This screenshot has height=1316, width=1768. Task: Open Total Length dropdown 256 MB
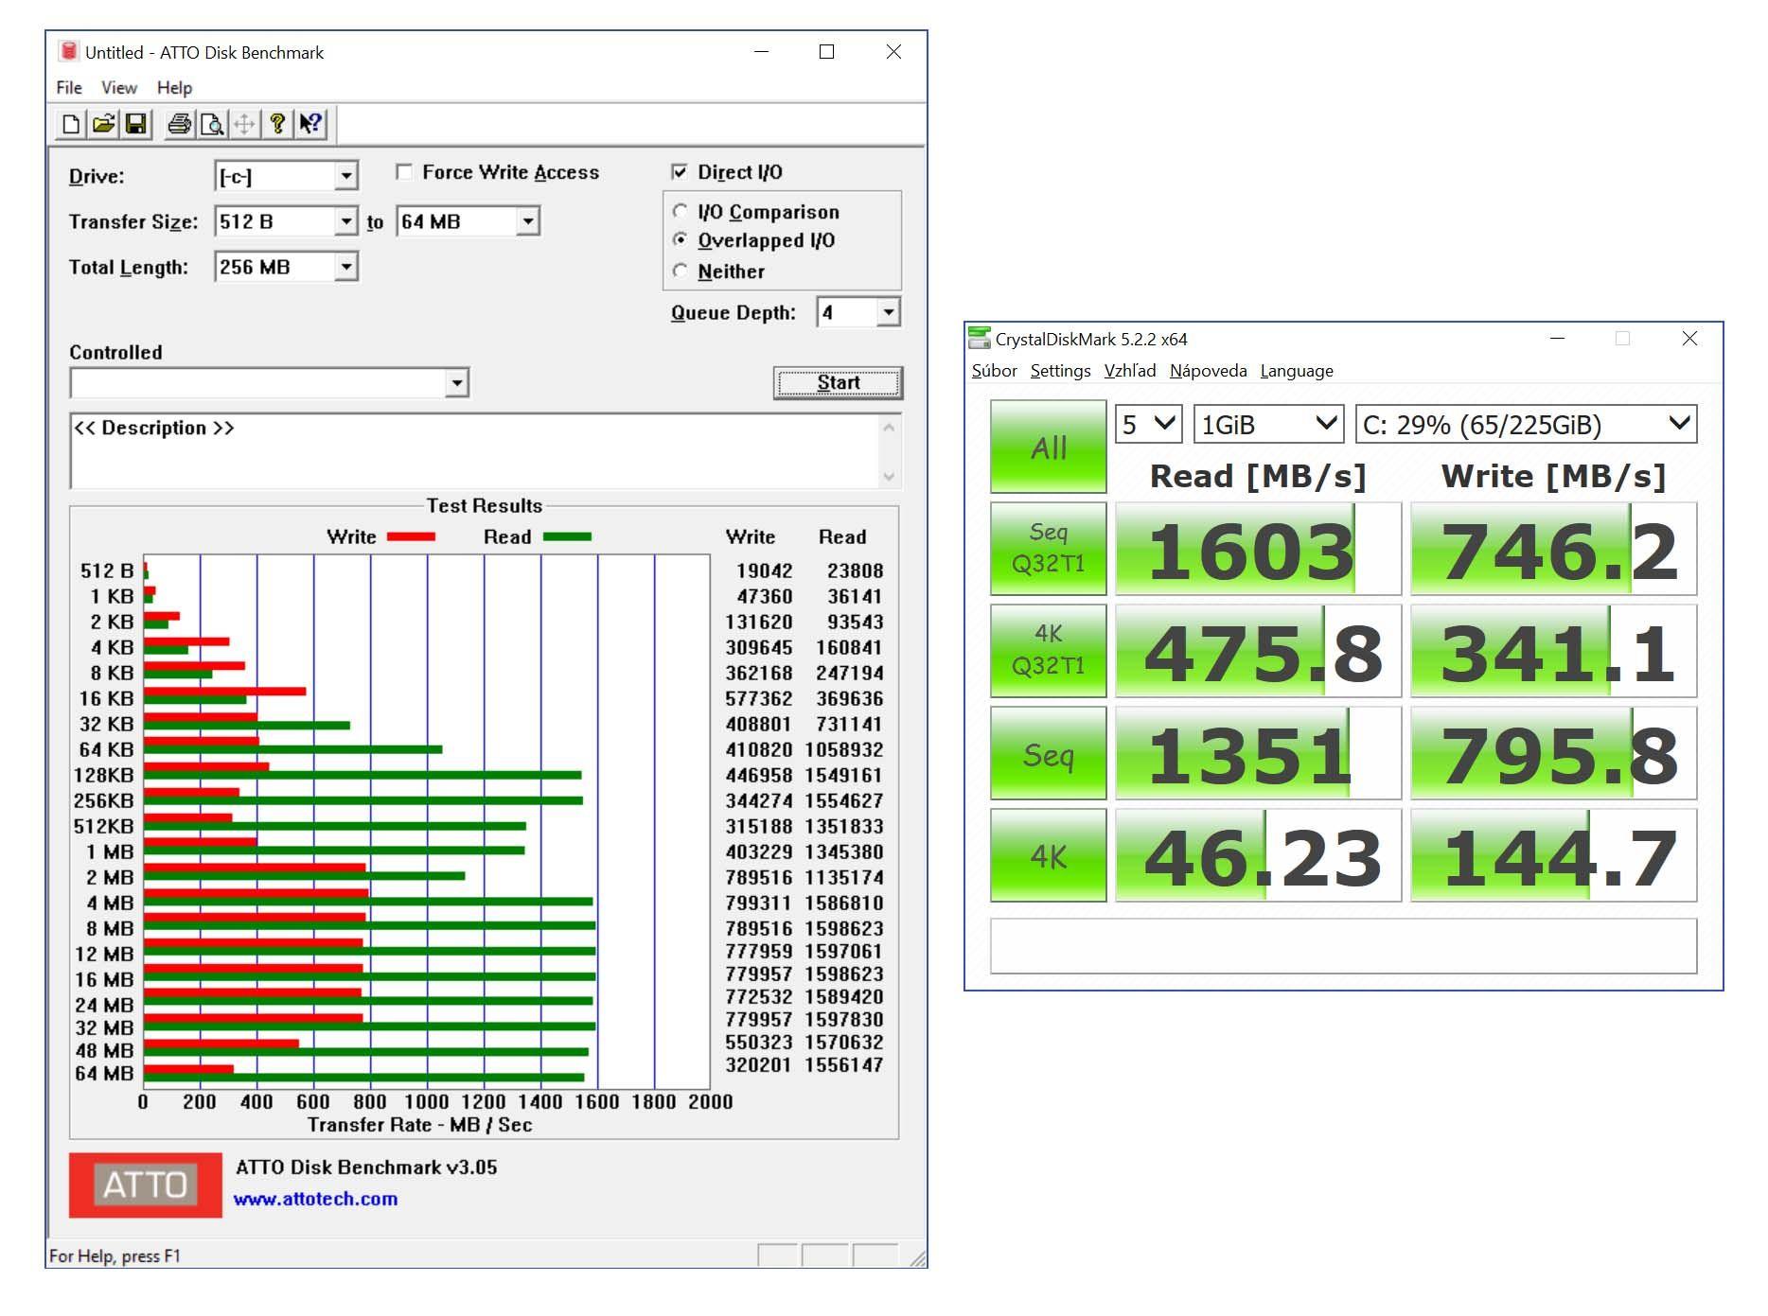tap(346, 267)
